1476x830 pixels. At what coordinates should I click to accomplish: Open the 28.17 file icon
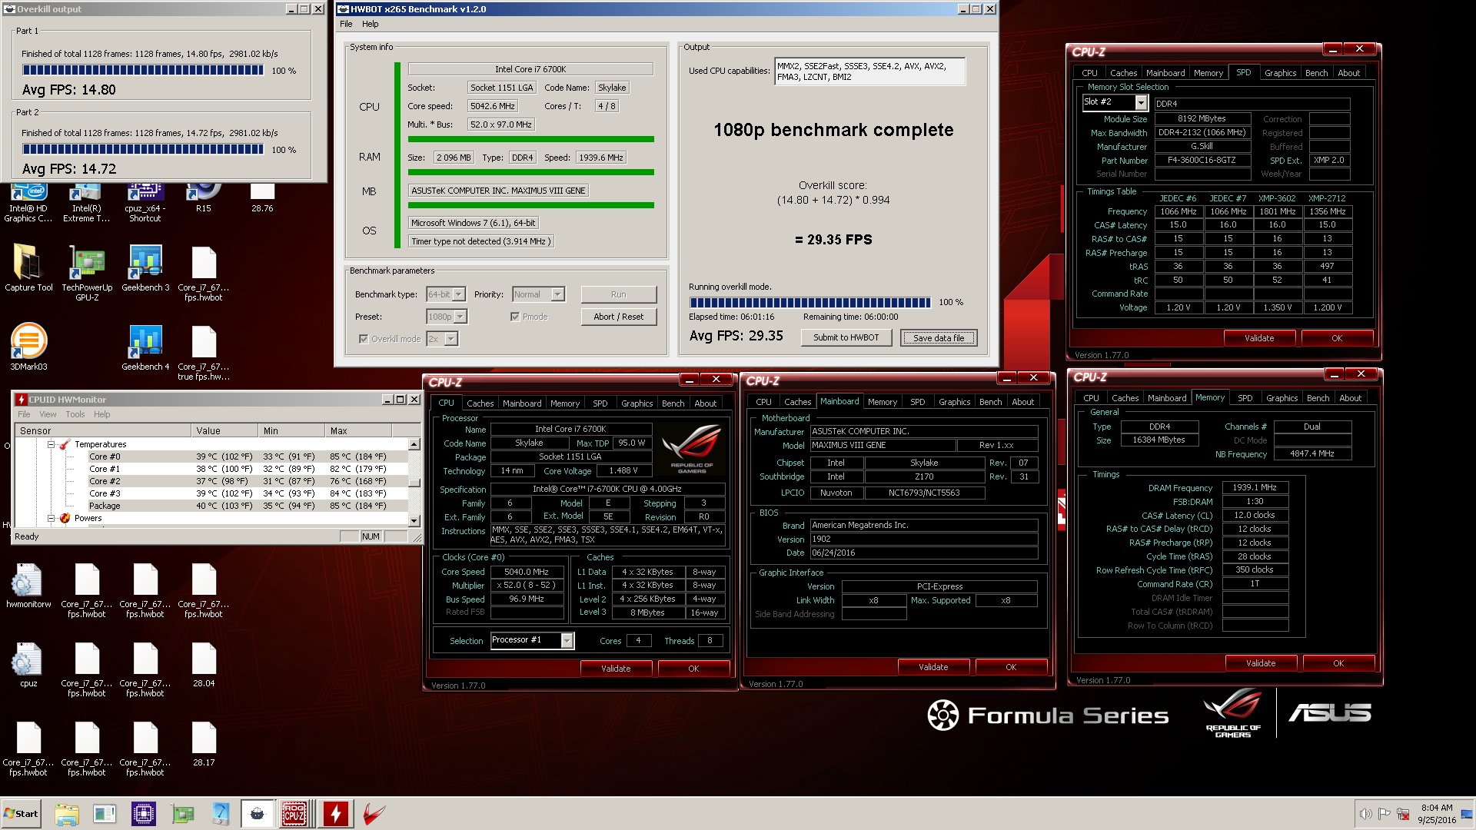[x=204, y=744]
